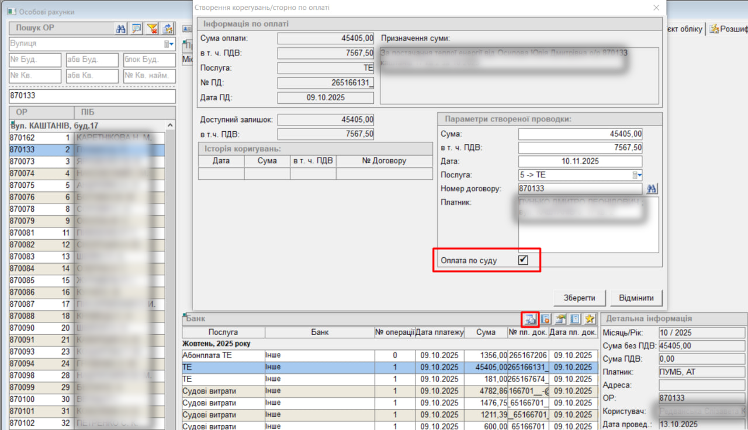Click the Банк column header

coord(320,332)
